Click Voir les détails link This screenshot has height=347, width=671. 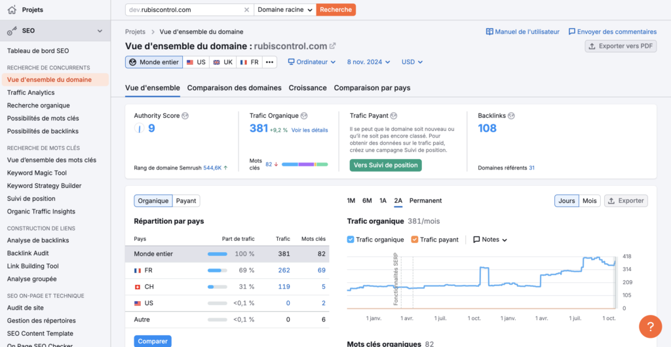[309, 130]
